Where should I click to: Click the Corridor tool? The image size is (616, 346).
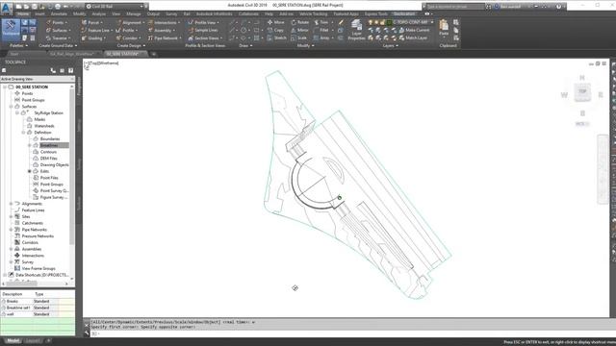click(128, 38)
